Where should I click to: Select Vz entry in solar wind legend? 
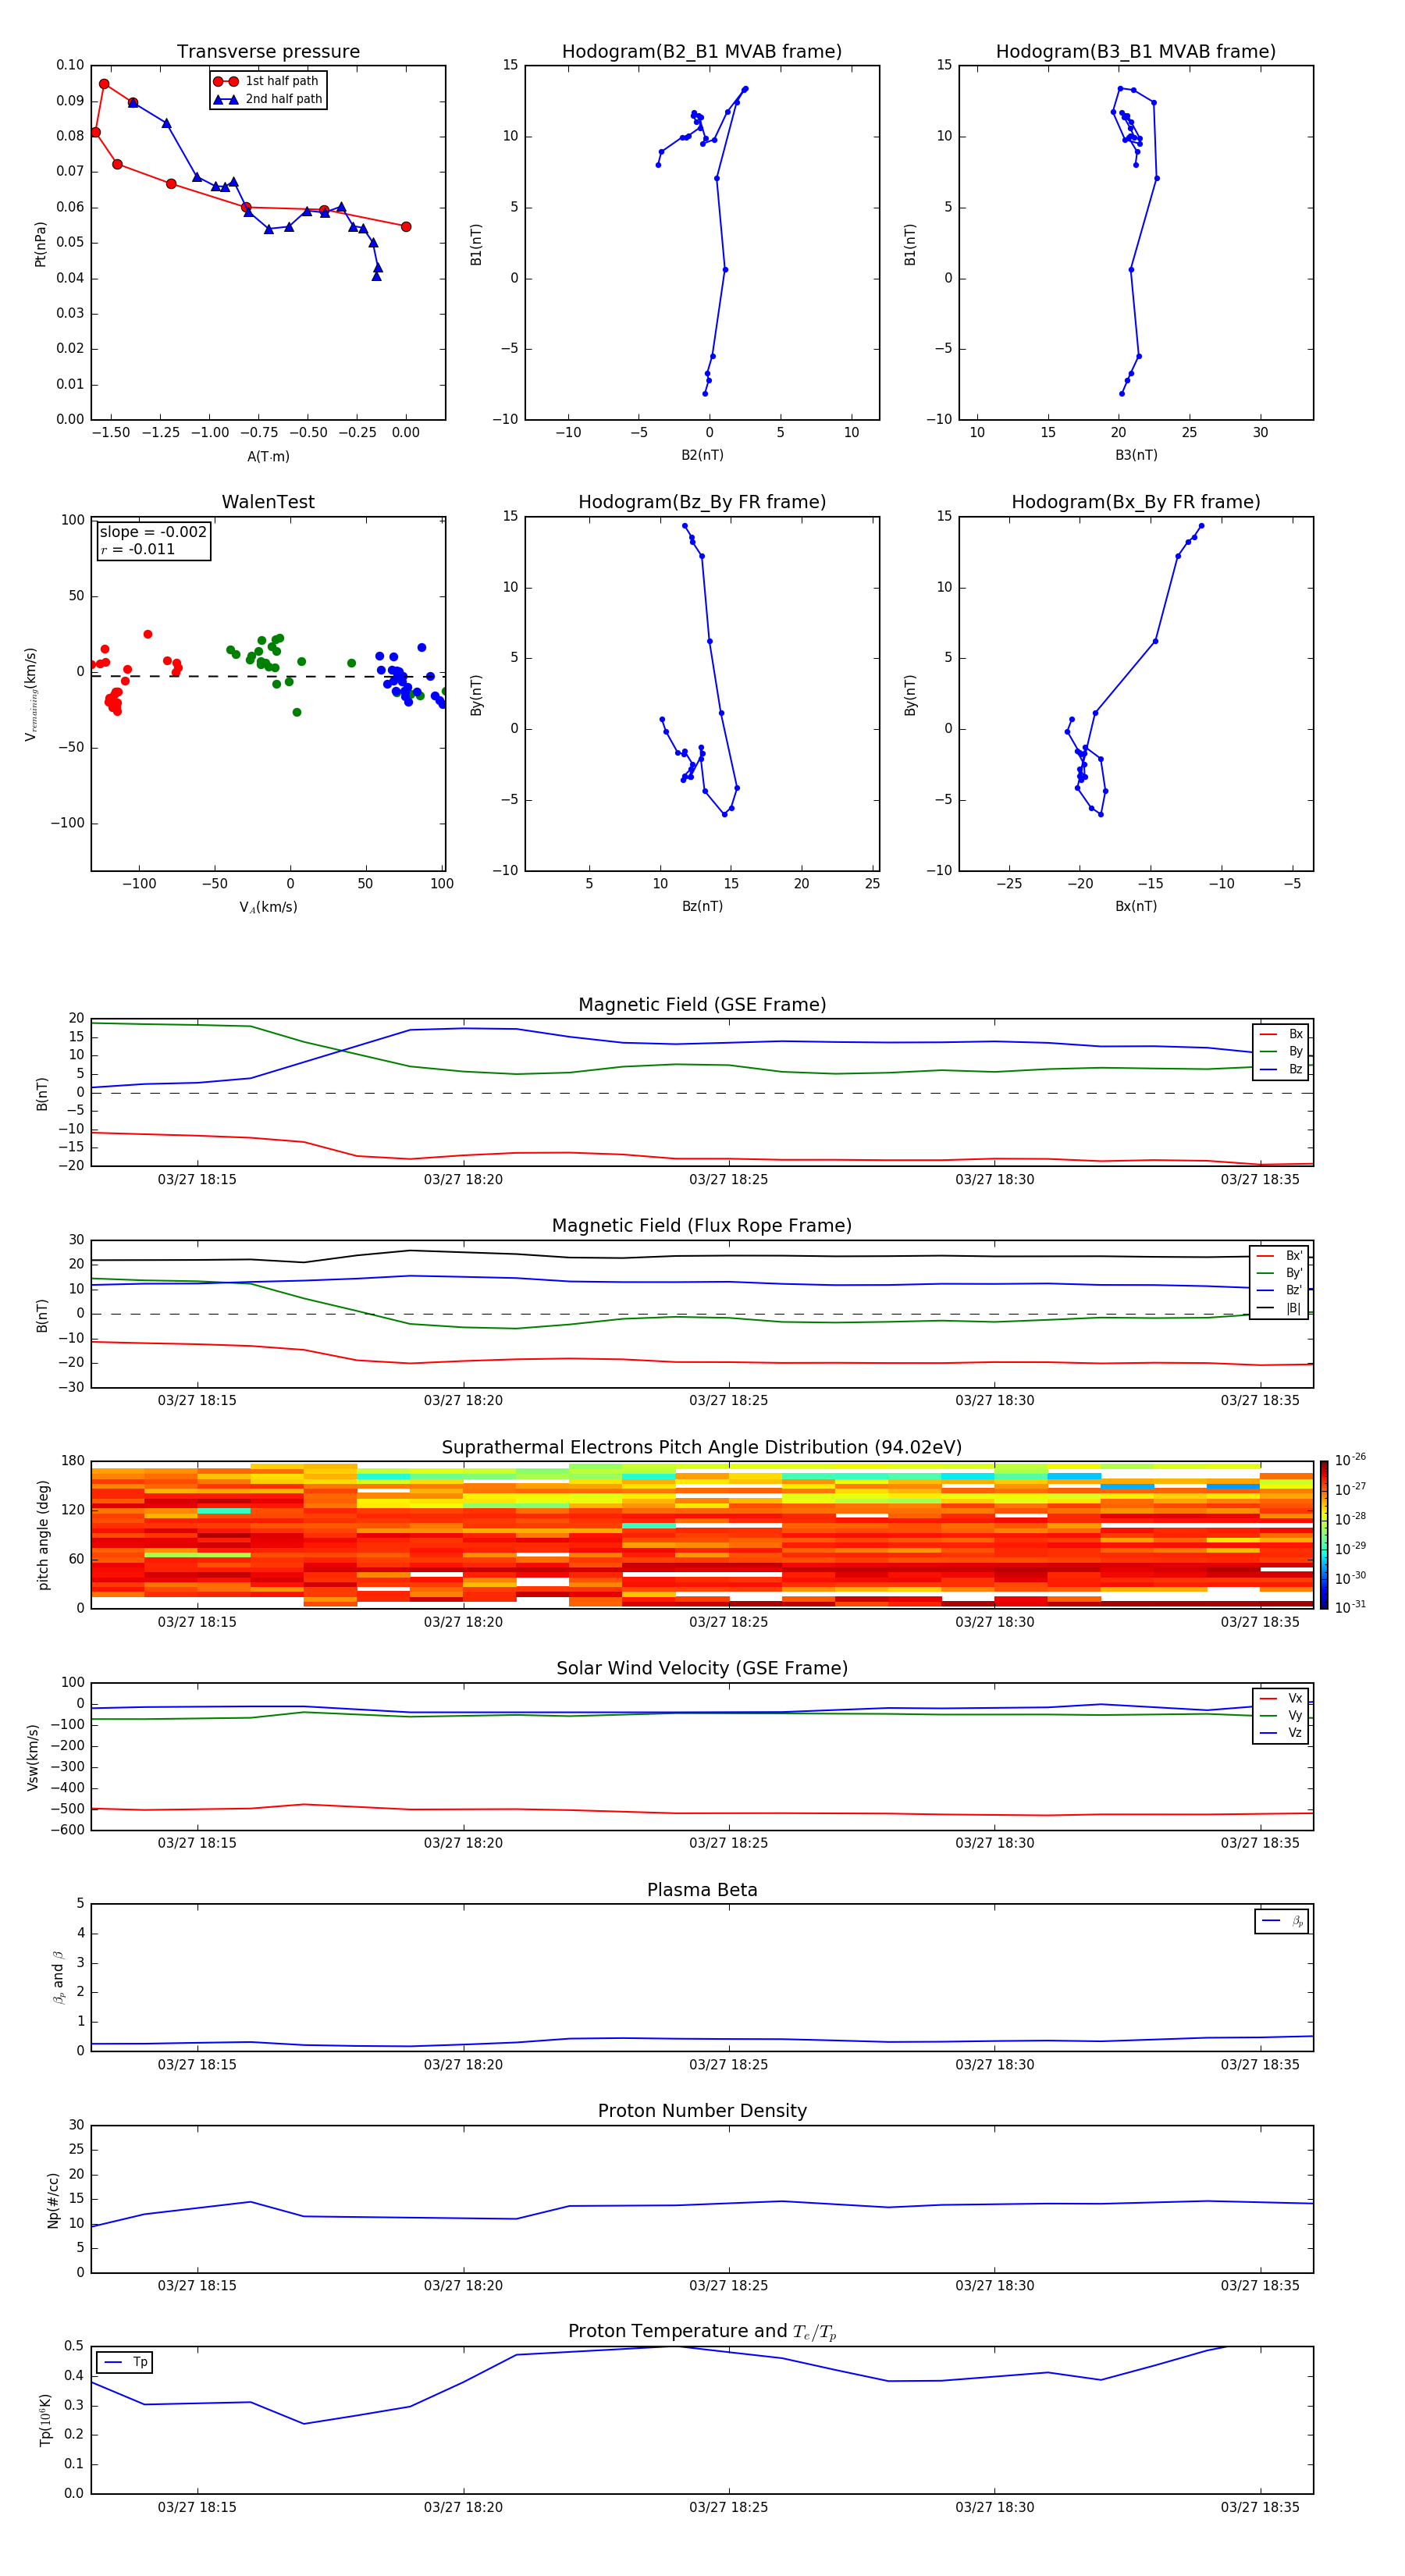[1281, 1733]
